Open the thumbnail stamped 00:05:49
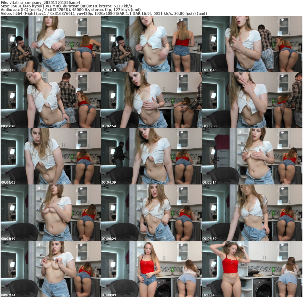 51,213
